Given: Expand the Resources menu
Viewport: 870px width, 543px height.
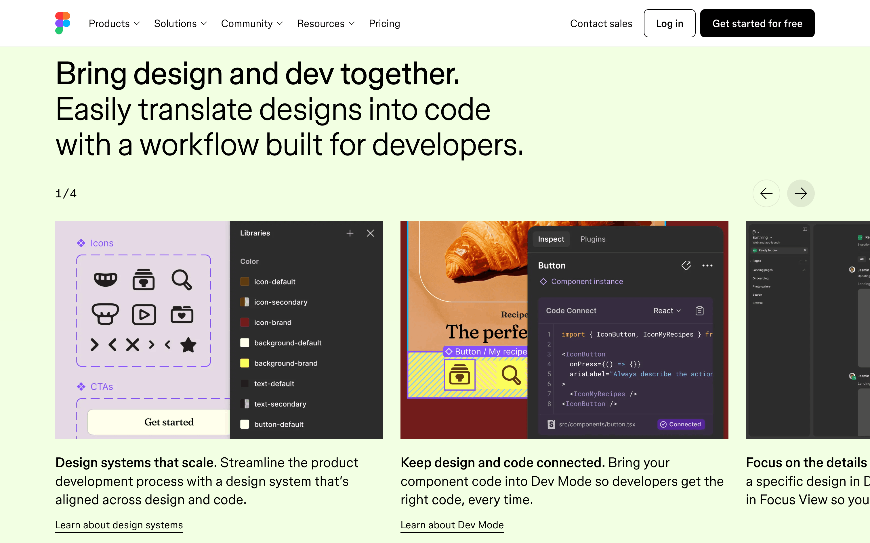Looking at the screenshot, I should [x=325, y=23].
